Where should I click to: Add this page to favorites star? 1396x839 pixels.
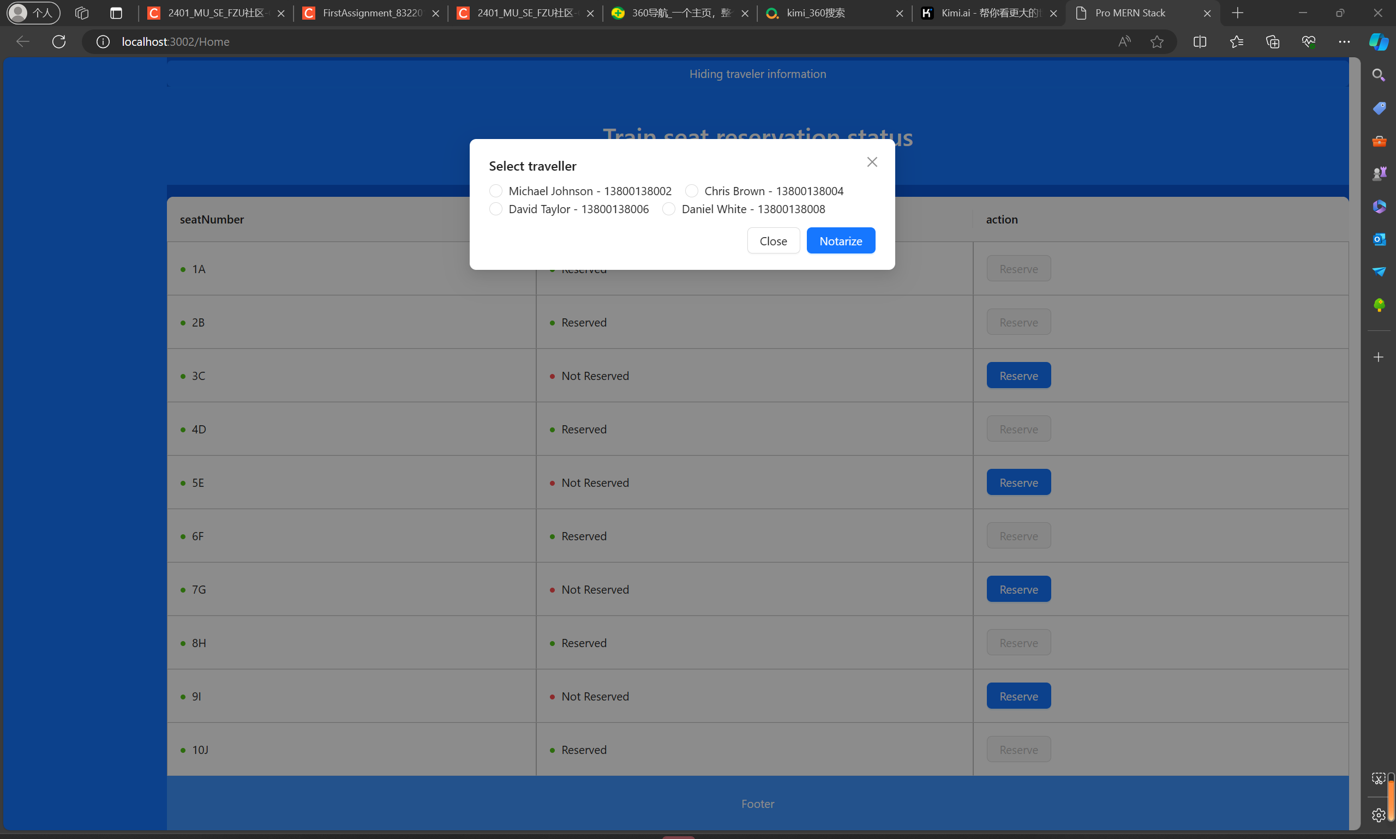pos(1157,42)
